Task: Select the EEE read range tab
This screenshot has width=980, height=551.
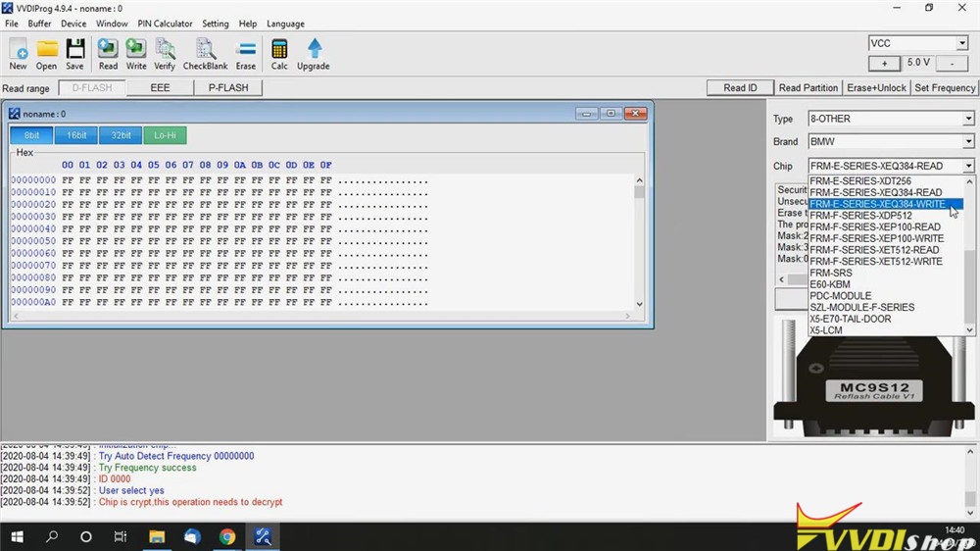Action: (x=160, y=88)
